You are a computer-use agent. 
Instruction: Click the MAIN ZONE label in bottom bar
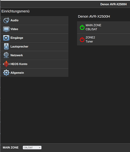(x=11, y=147)
